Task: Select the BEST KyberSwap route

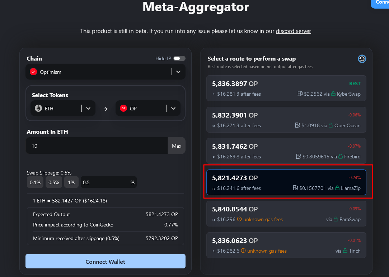Action: point(286,88)
